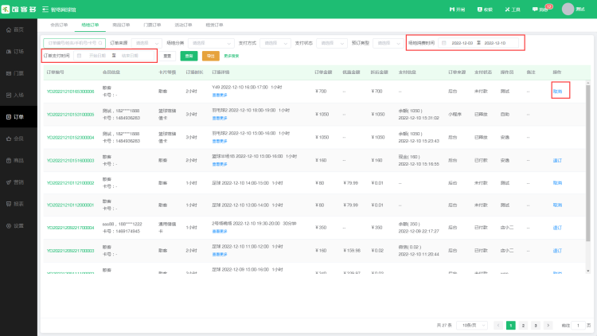The height and width of the screenshot is (336, 597).
Task: Go to 会员 in the sidebar
Action: (x=18, y=138)
